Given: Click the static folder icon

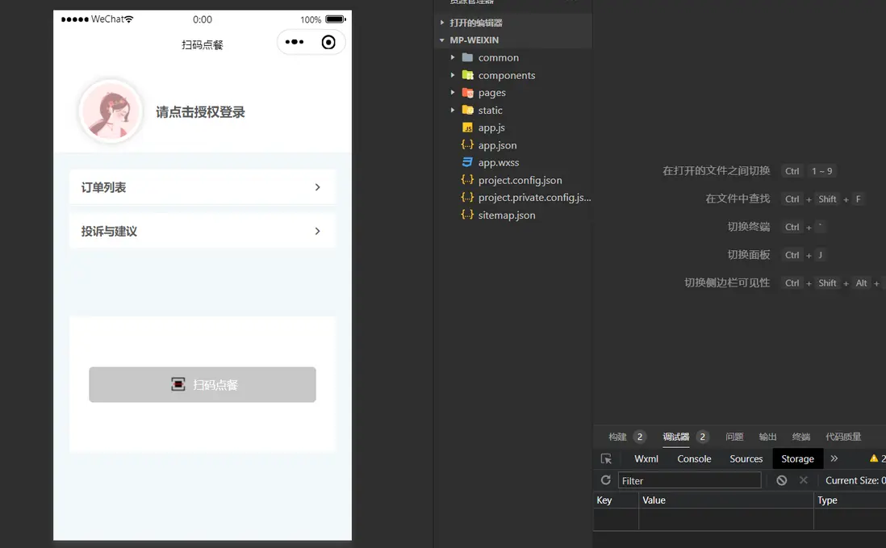Looking at the screenshot, I should [x=467, y=110].
